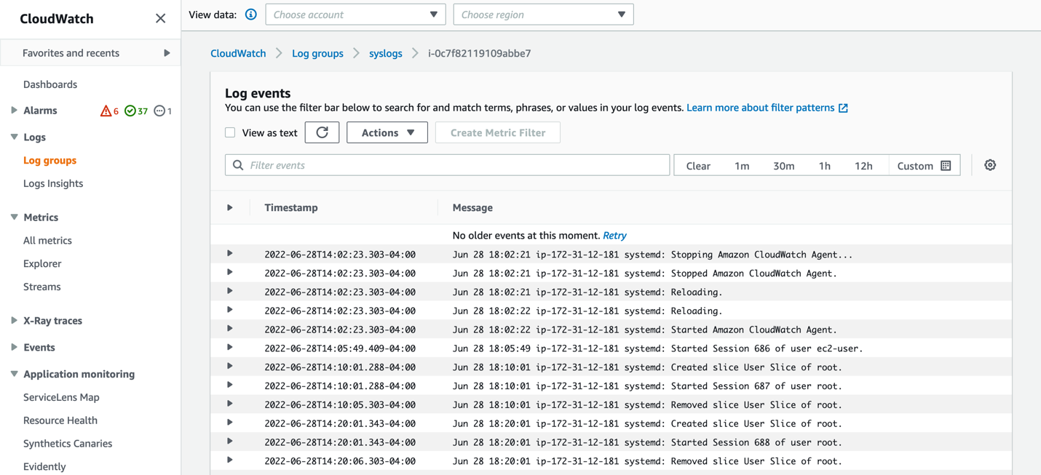Open the syslogs breadcrumb link
The image size is (1041, 475).
(386, 52)
